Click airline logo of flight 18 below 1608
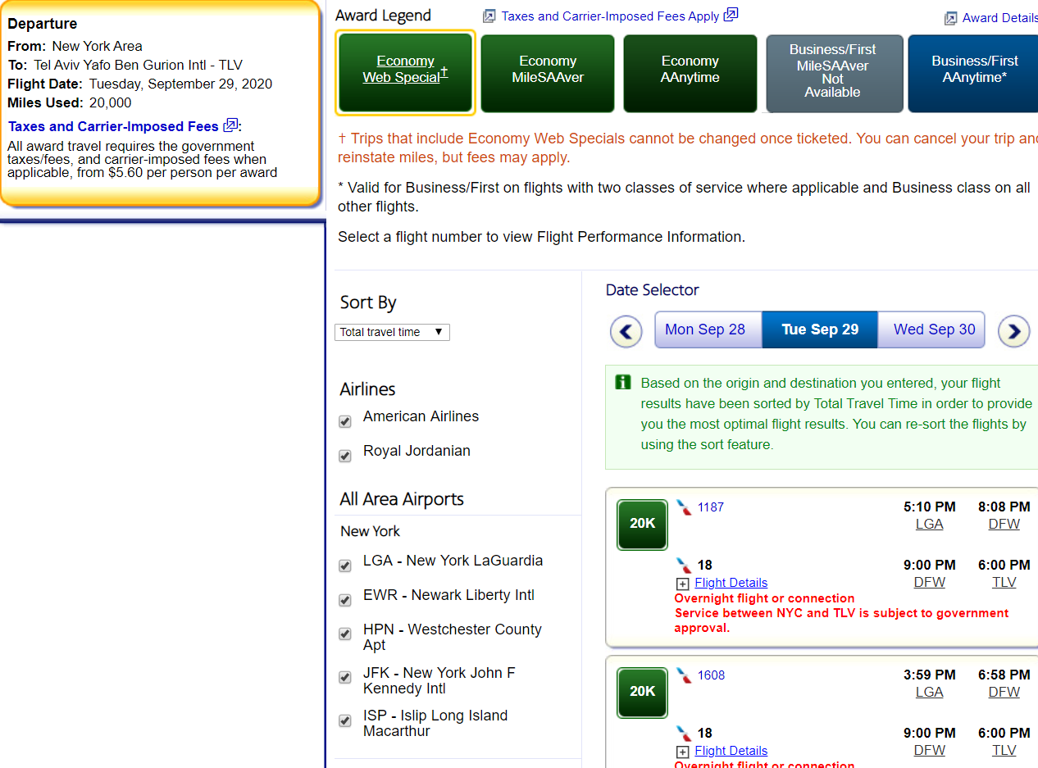Screen dimensions: 1038x768 coord(684,733)
